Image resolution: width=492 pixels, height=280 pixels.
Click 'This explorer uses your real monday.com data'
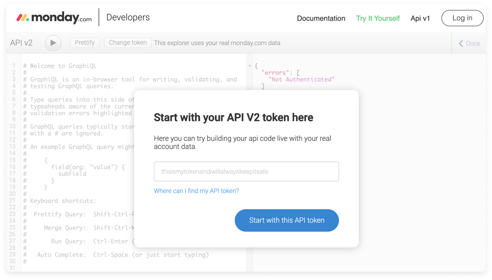[217, 43]
